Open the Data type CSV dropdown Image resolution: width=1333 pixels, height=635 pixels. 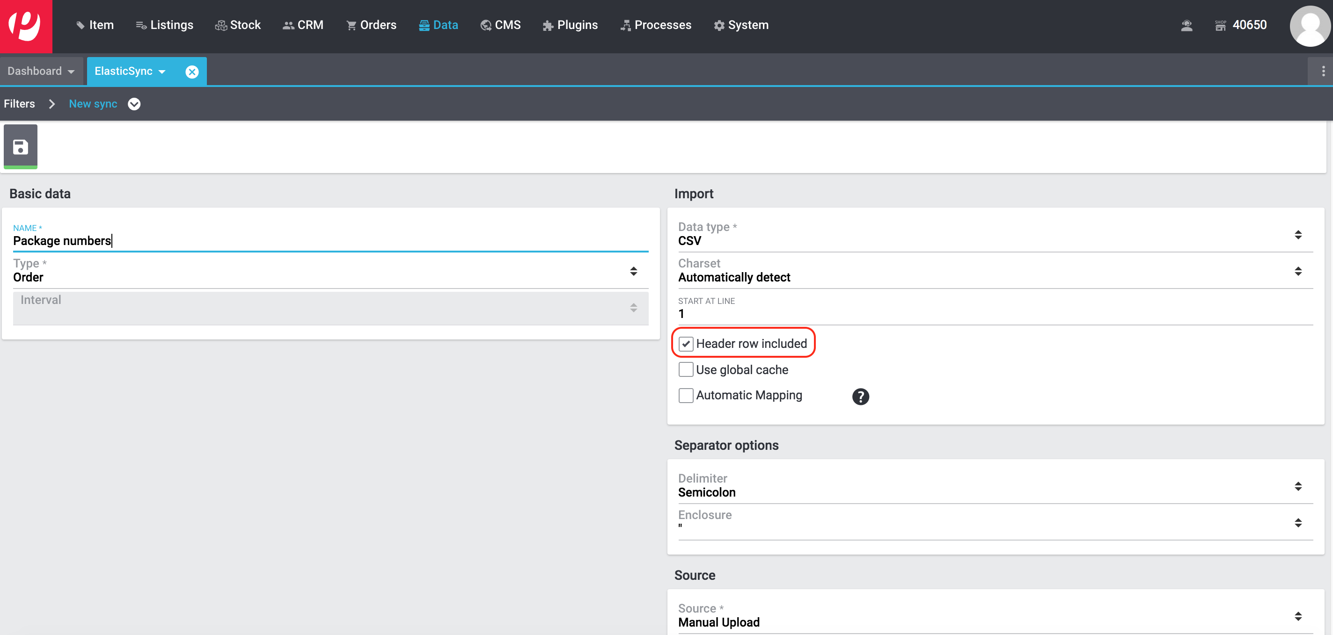pyautogui.click(x=989, y=235)
